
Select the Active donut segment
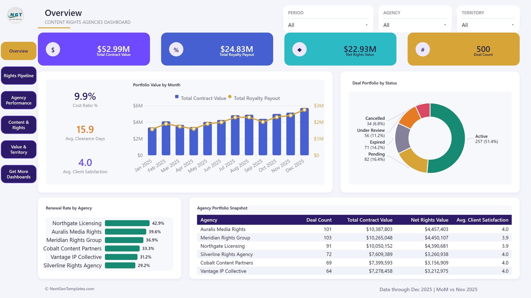click(458, 138)
